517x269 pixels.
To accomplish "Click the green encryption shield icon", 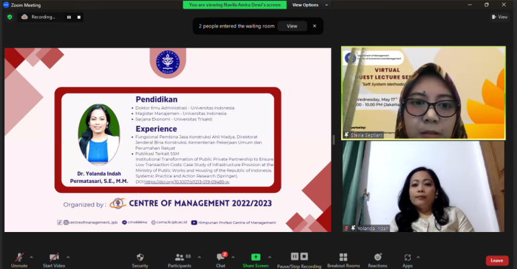I will pyautogui.click(x=10, y=17).
